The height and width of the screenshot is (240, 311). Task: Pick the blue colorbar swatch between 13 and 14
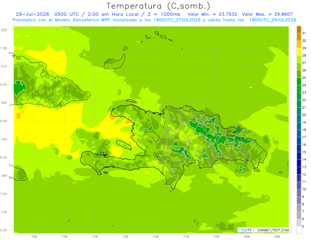click(299, 163)
